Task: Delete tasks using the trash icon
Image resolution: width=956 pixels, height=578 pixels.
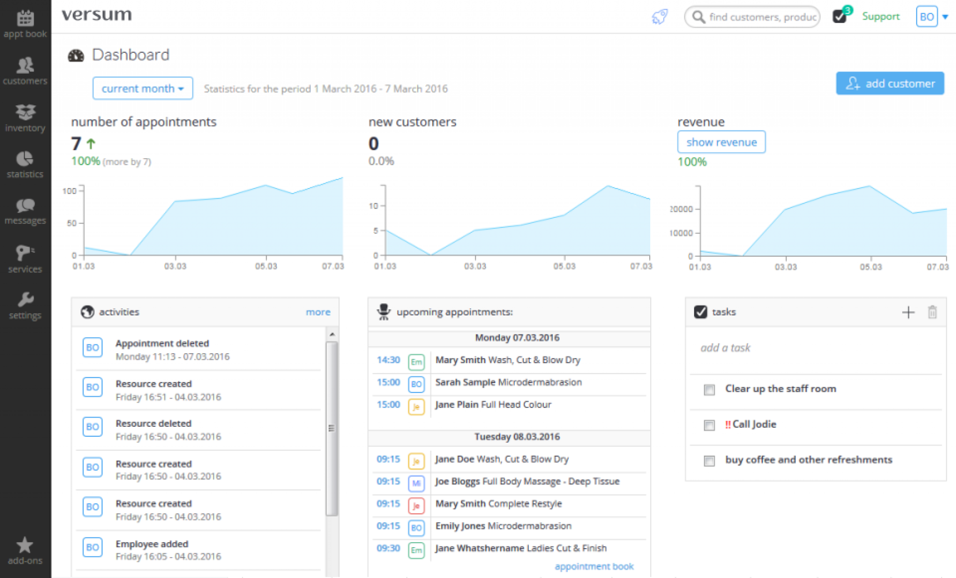Action: [x=932, y=312]
